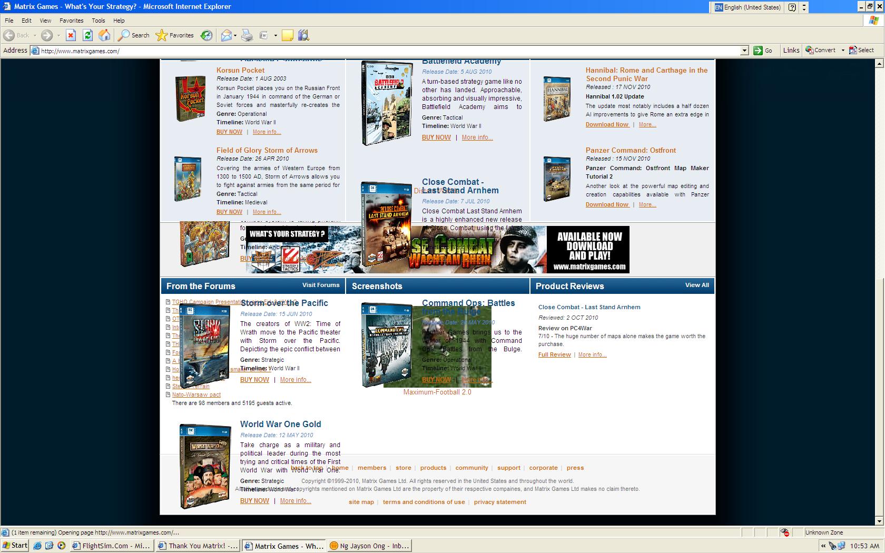This screenshot has height=553, width=885.
Task: Click the vertical scrollbar down arrow
Action: pyautogui.click(x=879, y=521)
